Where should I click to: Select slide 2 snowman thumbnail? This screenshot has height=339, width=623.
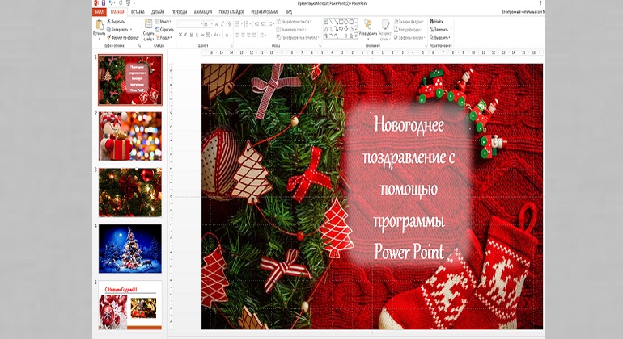pyautogui.click(x=130, y=136)
